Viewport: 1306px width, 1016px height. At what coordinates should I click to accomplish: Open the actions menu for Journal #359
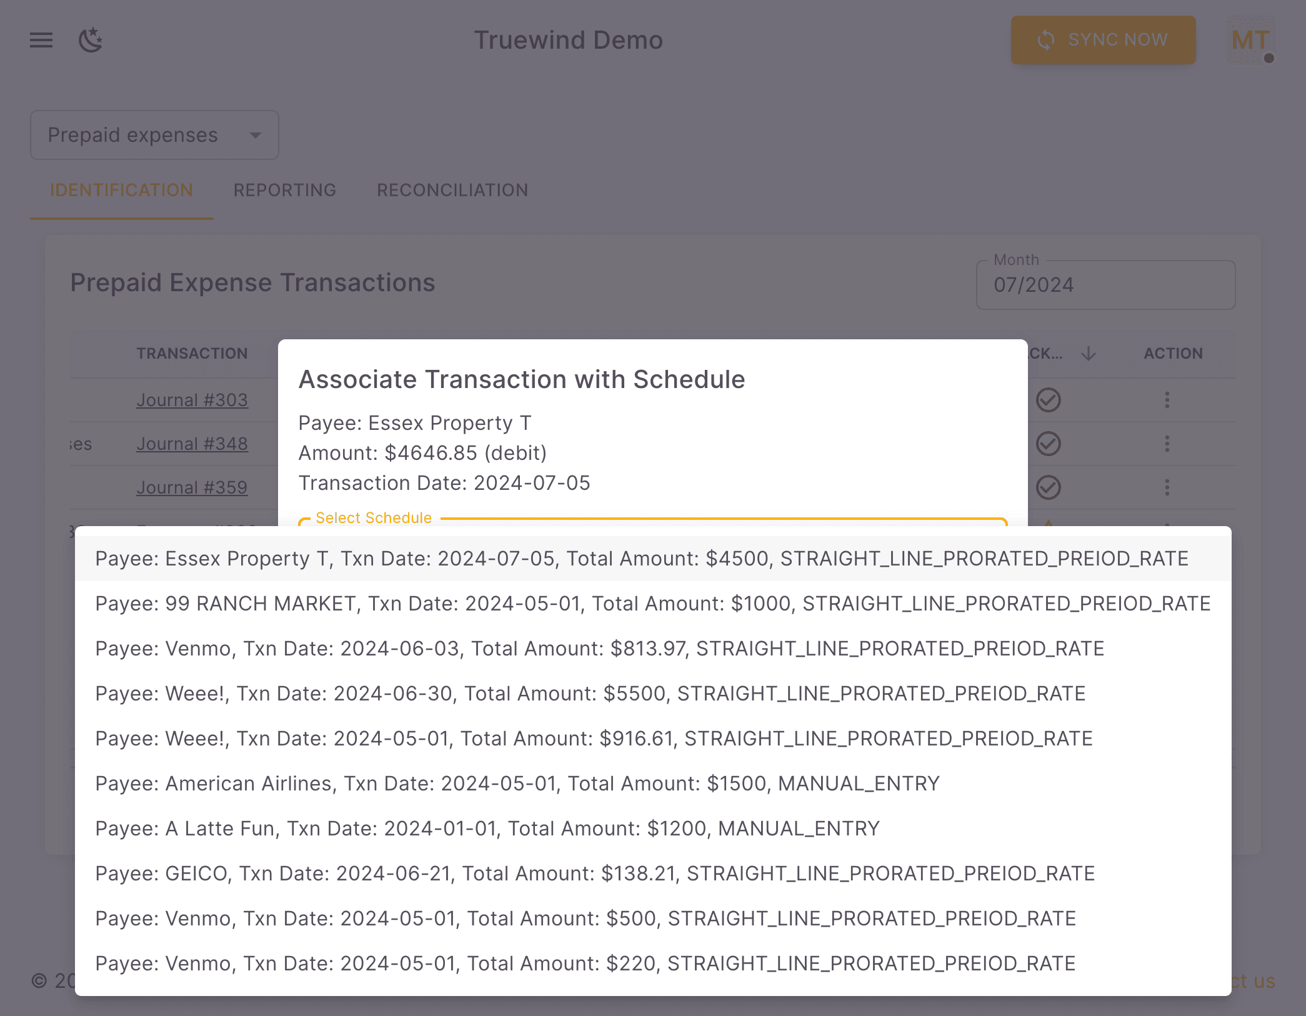point(1167,487)
